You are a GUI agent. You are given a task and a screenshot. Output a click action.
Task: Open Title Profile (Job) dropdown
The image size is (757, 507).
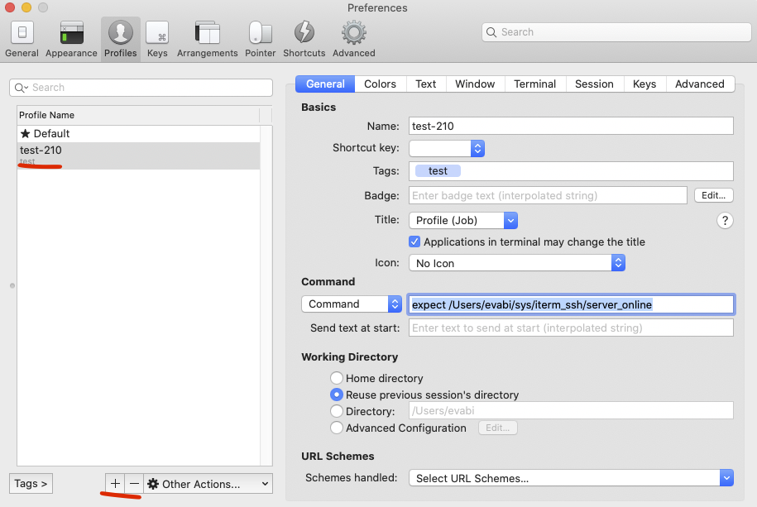tap(463, 221)
